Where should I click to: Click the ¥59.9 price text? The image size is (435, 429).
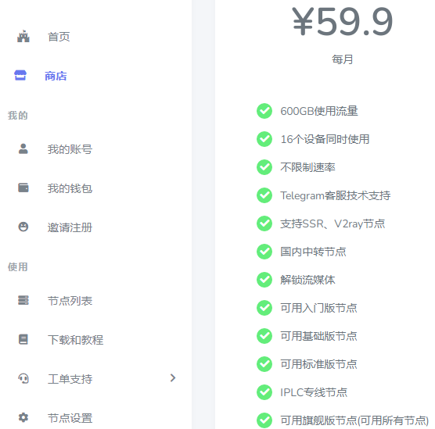343,22
